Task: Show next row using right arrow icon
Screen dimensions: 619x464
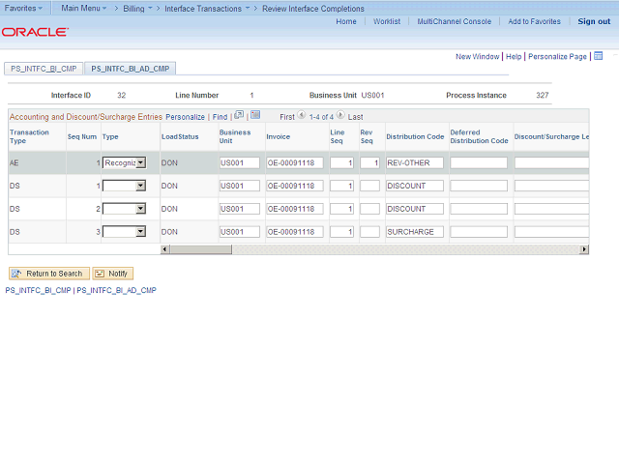Action: pos(339,116)
